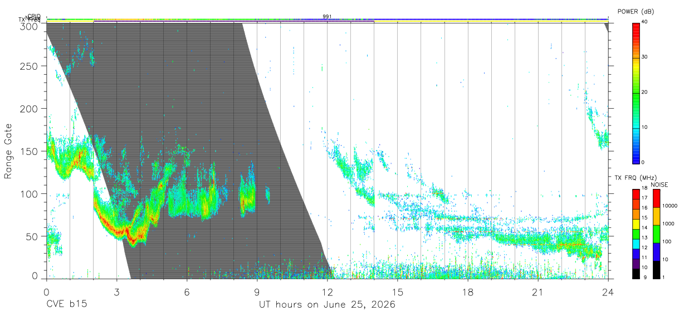Pick the red swatch on noise legend
Image resolution: width=684 pixels, height=316 pixels.
656,198
